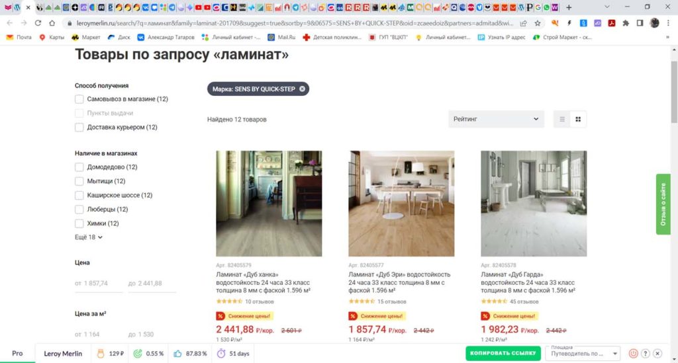Check the Доставка курьером option
Image resolution: width=678 pixels, height=363 pixels.
79,127
